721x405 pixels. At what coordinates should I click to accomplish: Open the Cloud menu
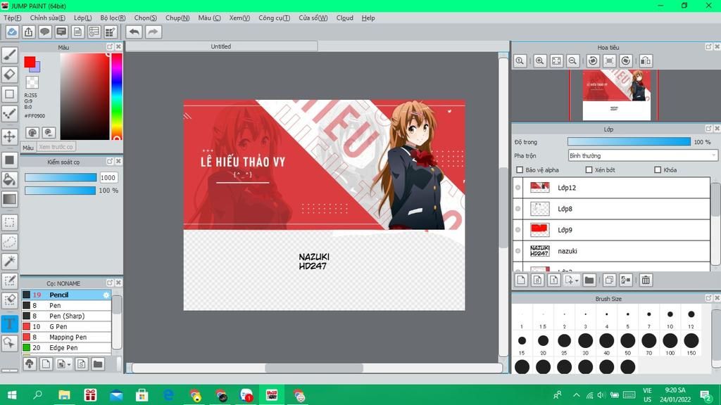(x=345, y=18)
